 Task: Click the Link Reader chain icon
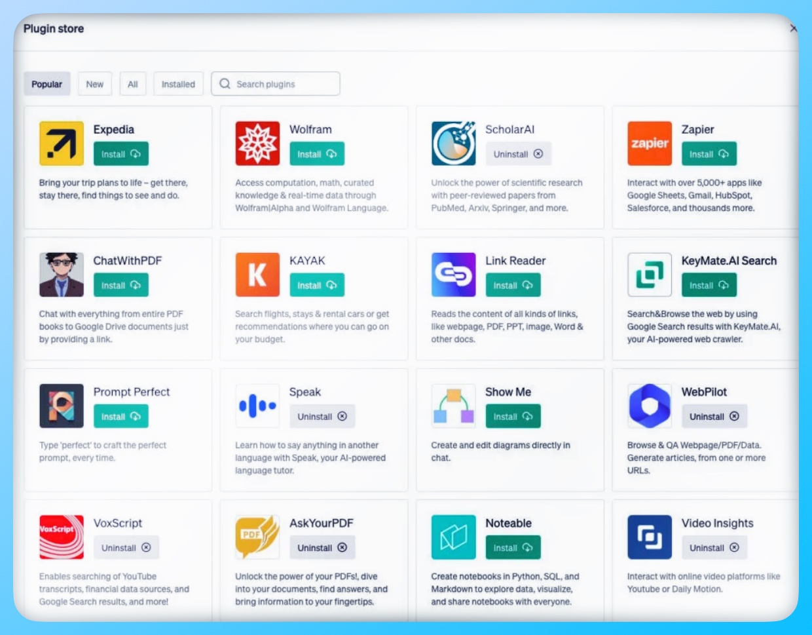coord(454,275)
